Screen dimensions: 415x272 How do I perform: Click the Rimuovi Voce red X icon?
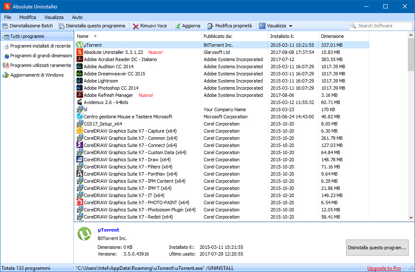pyautogui.click(x=136, y=26)
